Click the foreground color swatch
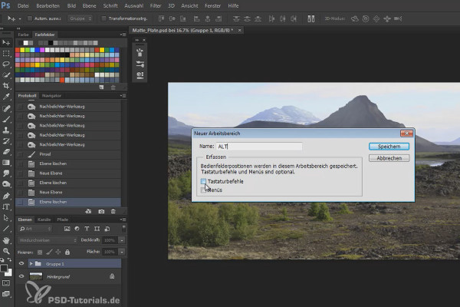The image size is (460, 307). point(4,268)
